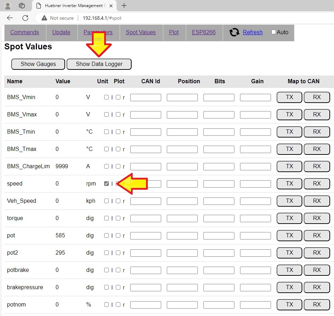This screenshot has height=316, width=334.
Task: Uncheck the speed left-axis plot checkbox
Action: click(x=107, y=184)
